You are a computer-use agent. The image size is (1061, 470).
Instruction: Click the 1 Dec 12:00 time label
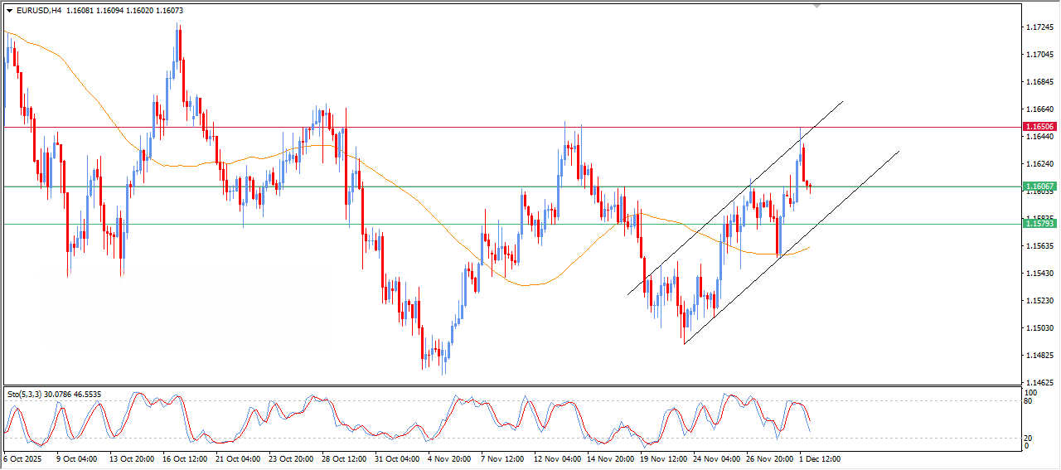pyautogui.click(x=818, y=458)
